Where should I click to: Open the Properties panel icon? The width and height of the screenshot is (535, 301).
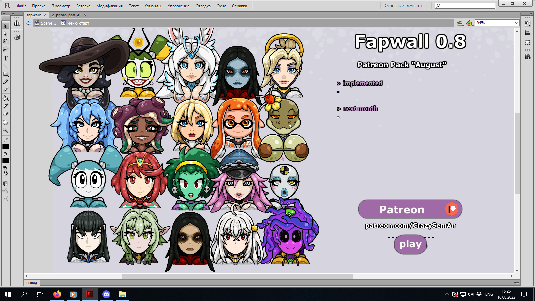(528, 24)
